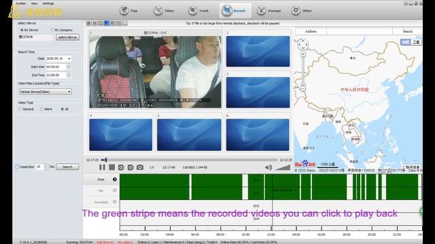Screen dimensions: 435x244
Task: Open the Track module
Action: tap(198, 11)
